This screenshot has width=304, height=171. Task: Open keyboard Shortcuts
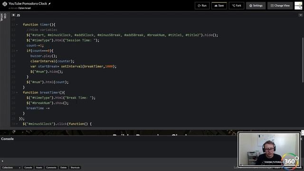click(x=75, y=168)
